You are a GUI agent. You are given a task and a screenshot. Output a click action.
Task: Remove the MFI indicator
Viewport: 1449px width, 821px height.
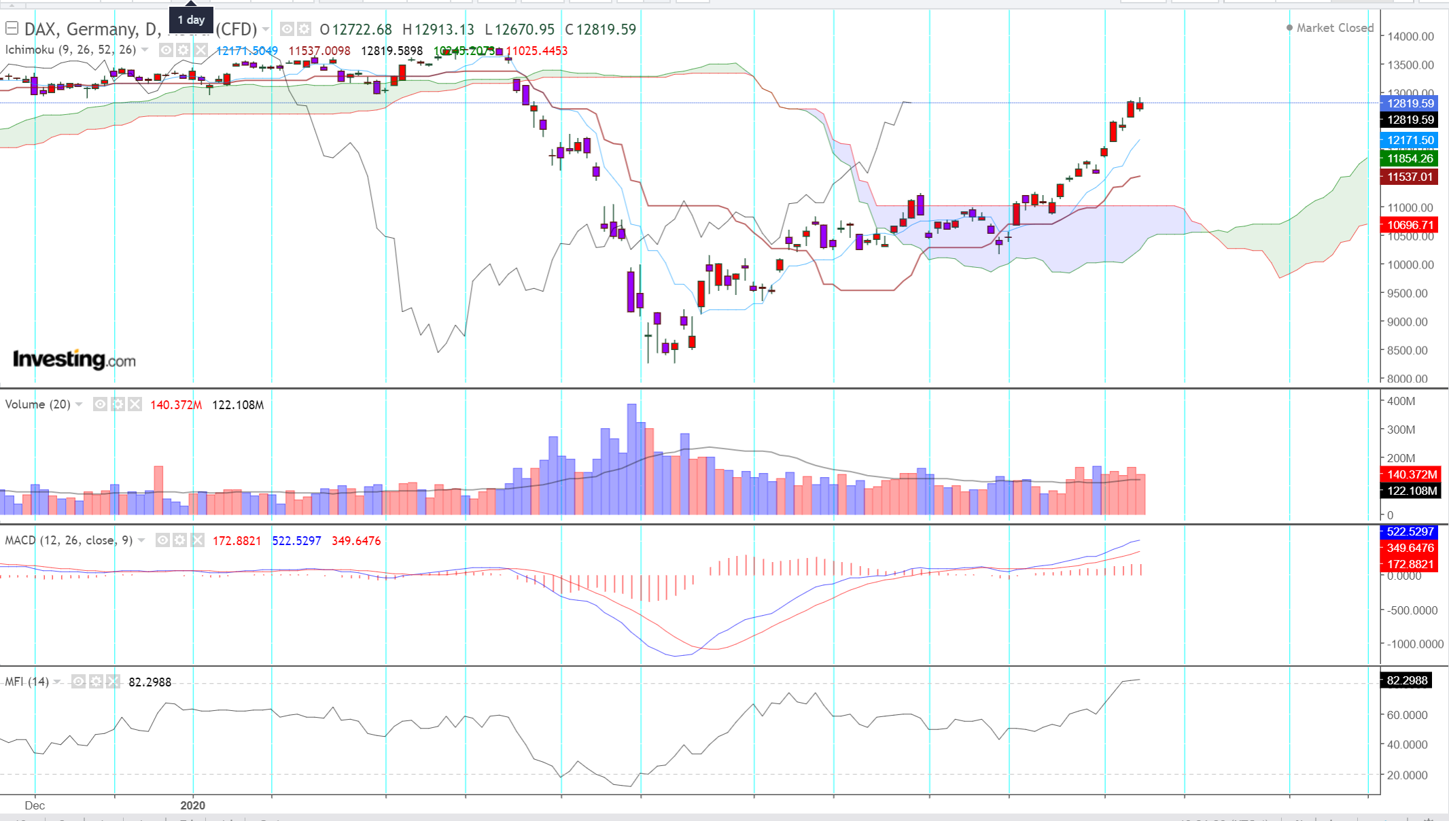[113, 681]
